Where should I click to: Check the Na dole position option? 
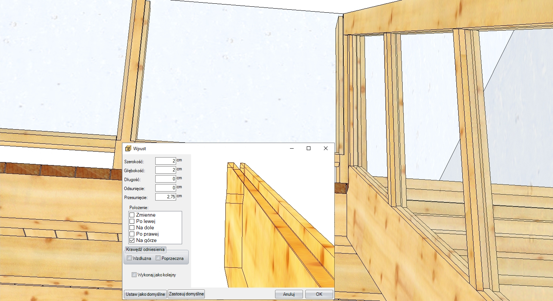132,228
